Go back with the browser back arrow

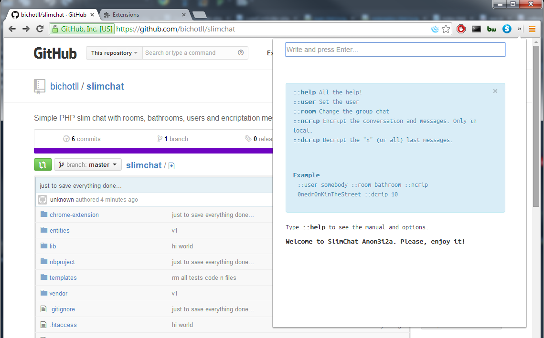[x=12, y=29]
